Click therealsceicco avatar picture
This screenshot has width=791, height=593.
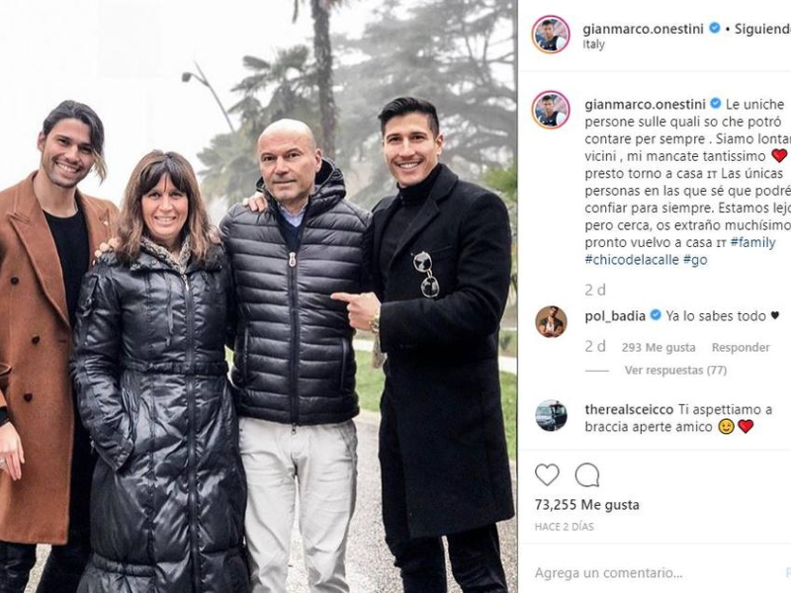point(551,415)
